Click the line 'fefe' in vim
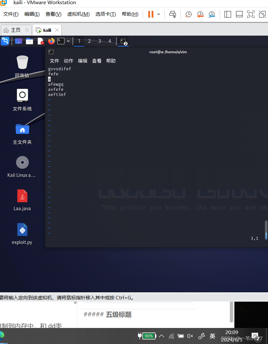Viewport: 268px width, 344px height. [x=53, y=74]
